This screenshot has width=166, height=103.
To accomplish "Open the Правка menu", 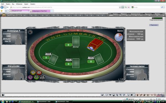I will 8,4.
